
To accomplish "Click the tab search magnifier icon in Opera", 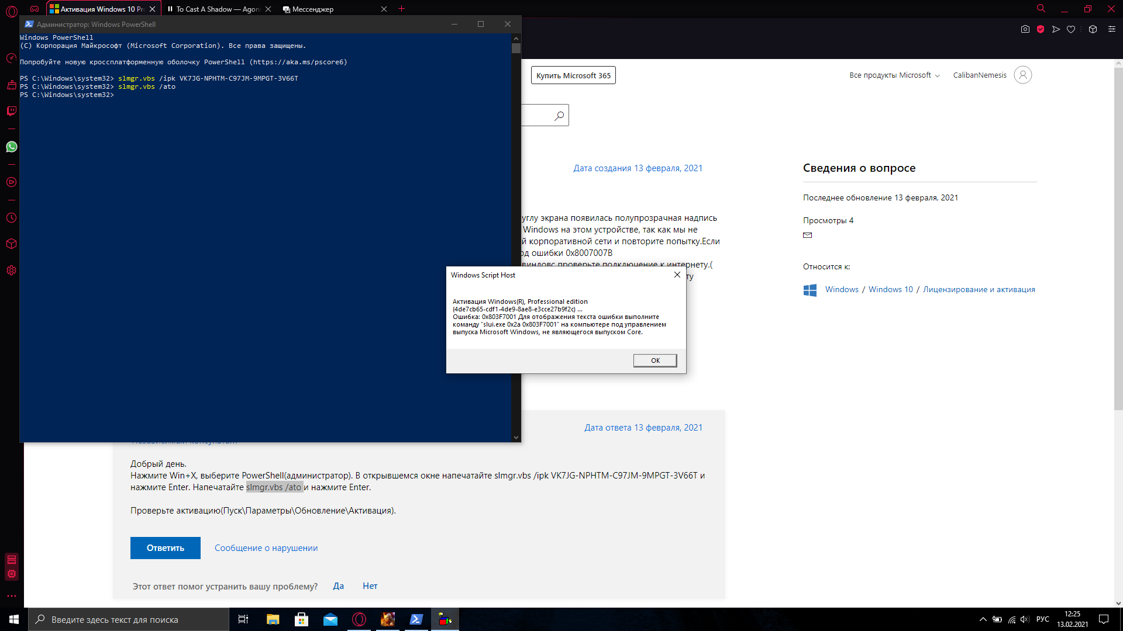I will [1041, 9].
